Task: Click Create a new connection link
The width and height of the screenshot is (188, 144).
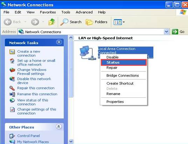Action: (29, 53)
